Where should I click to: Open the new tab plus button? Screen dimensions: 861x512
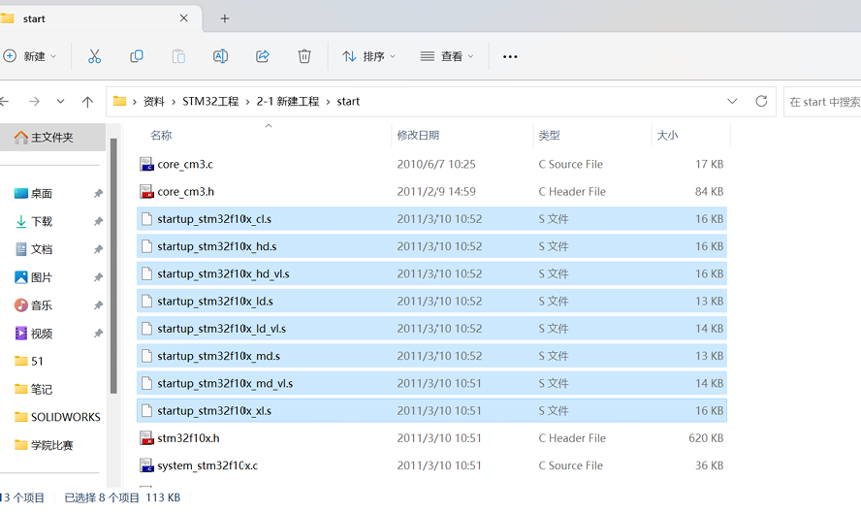click(x=225, y=18)
